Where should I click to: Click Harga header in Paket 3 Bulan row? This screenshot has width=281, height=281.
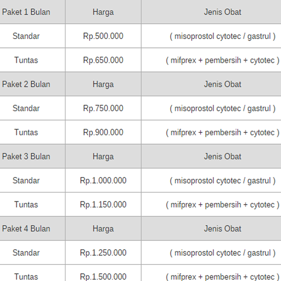(x=103, y=157)
